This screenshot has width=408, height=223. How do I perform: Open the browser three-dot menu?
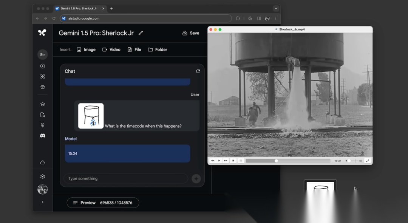[x=275, y=19]
